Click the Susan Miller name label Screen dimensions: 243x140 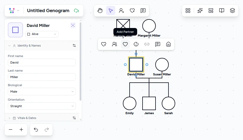coord(162,74)
